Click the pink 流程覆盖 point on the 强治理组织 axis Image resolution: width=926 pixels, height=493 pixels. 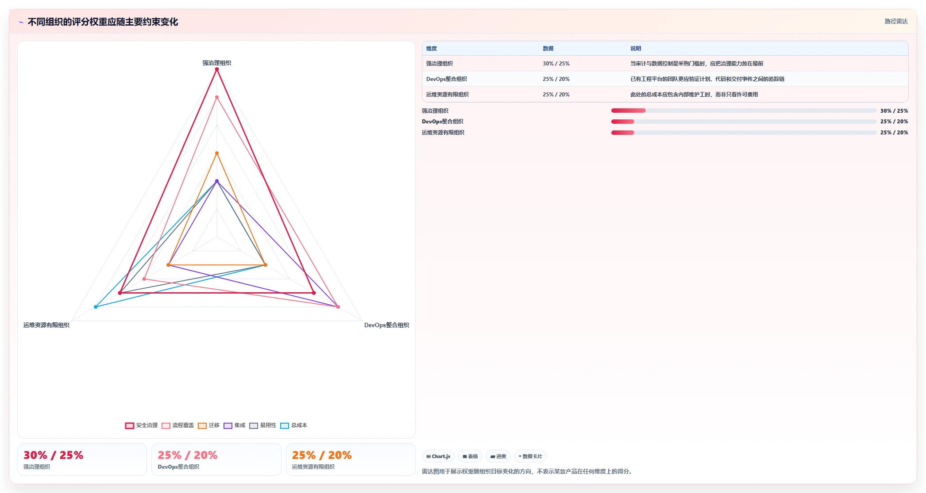(217, 97)
